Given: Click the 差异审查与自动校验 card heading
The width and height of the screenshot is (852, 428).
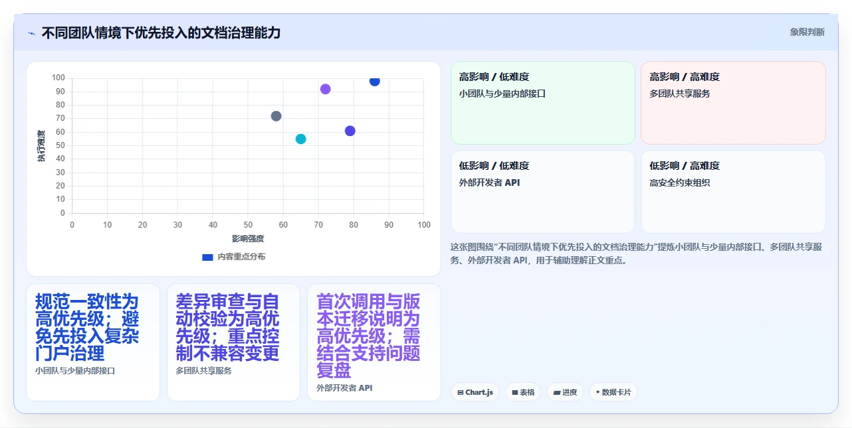Looking at the screenshot, I should coord(228,327).
